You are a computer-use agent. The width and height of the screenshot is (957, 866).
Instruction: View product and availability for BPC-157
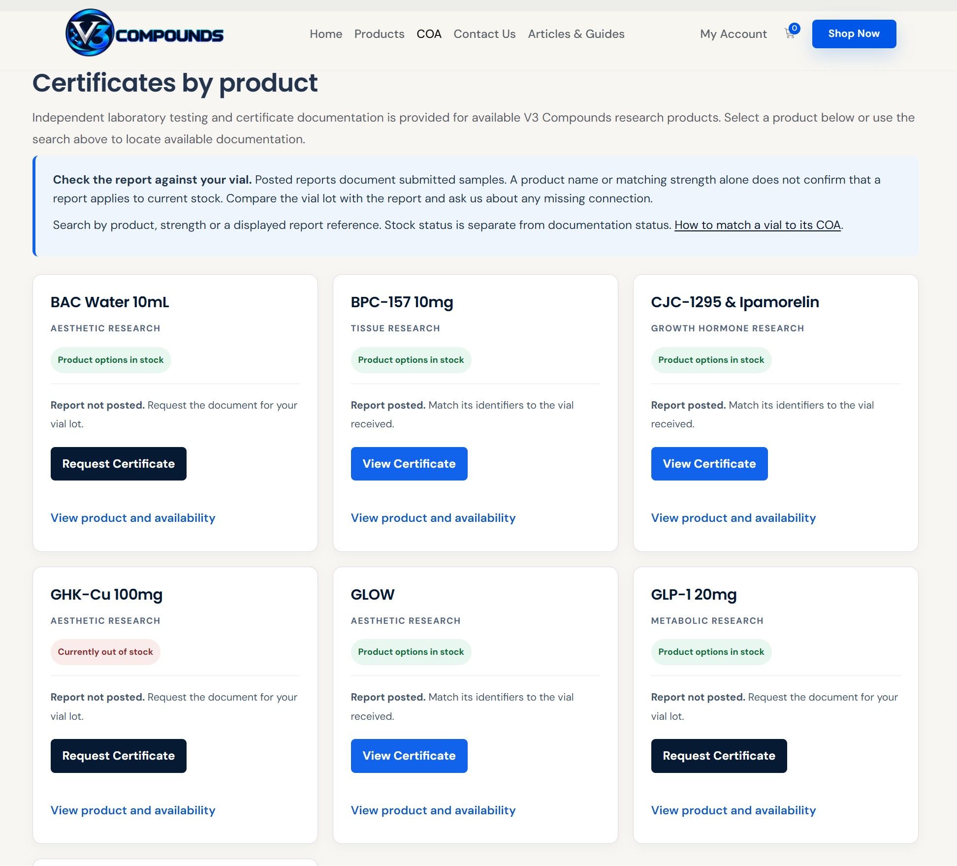(433, 518)
